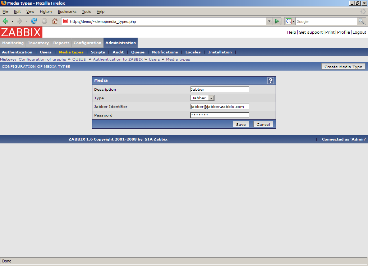This screenshot has width=368, height=266.
Task: Click the site favicon in address bar
Action: click(x=65, y=21)
